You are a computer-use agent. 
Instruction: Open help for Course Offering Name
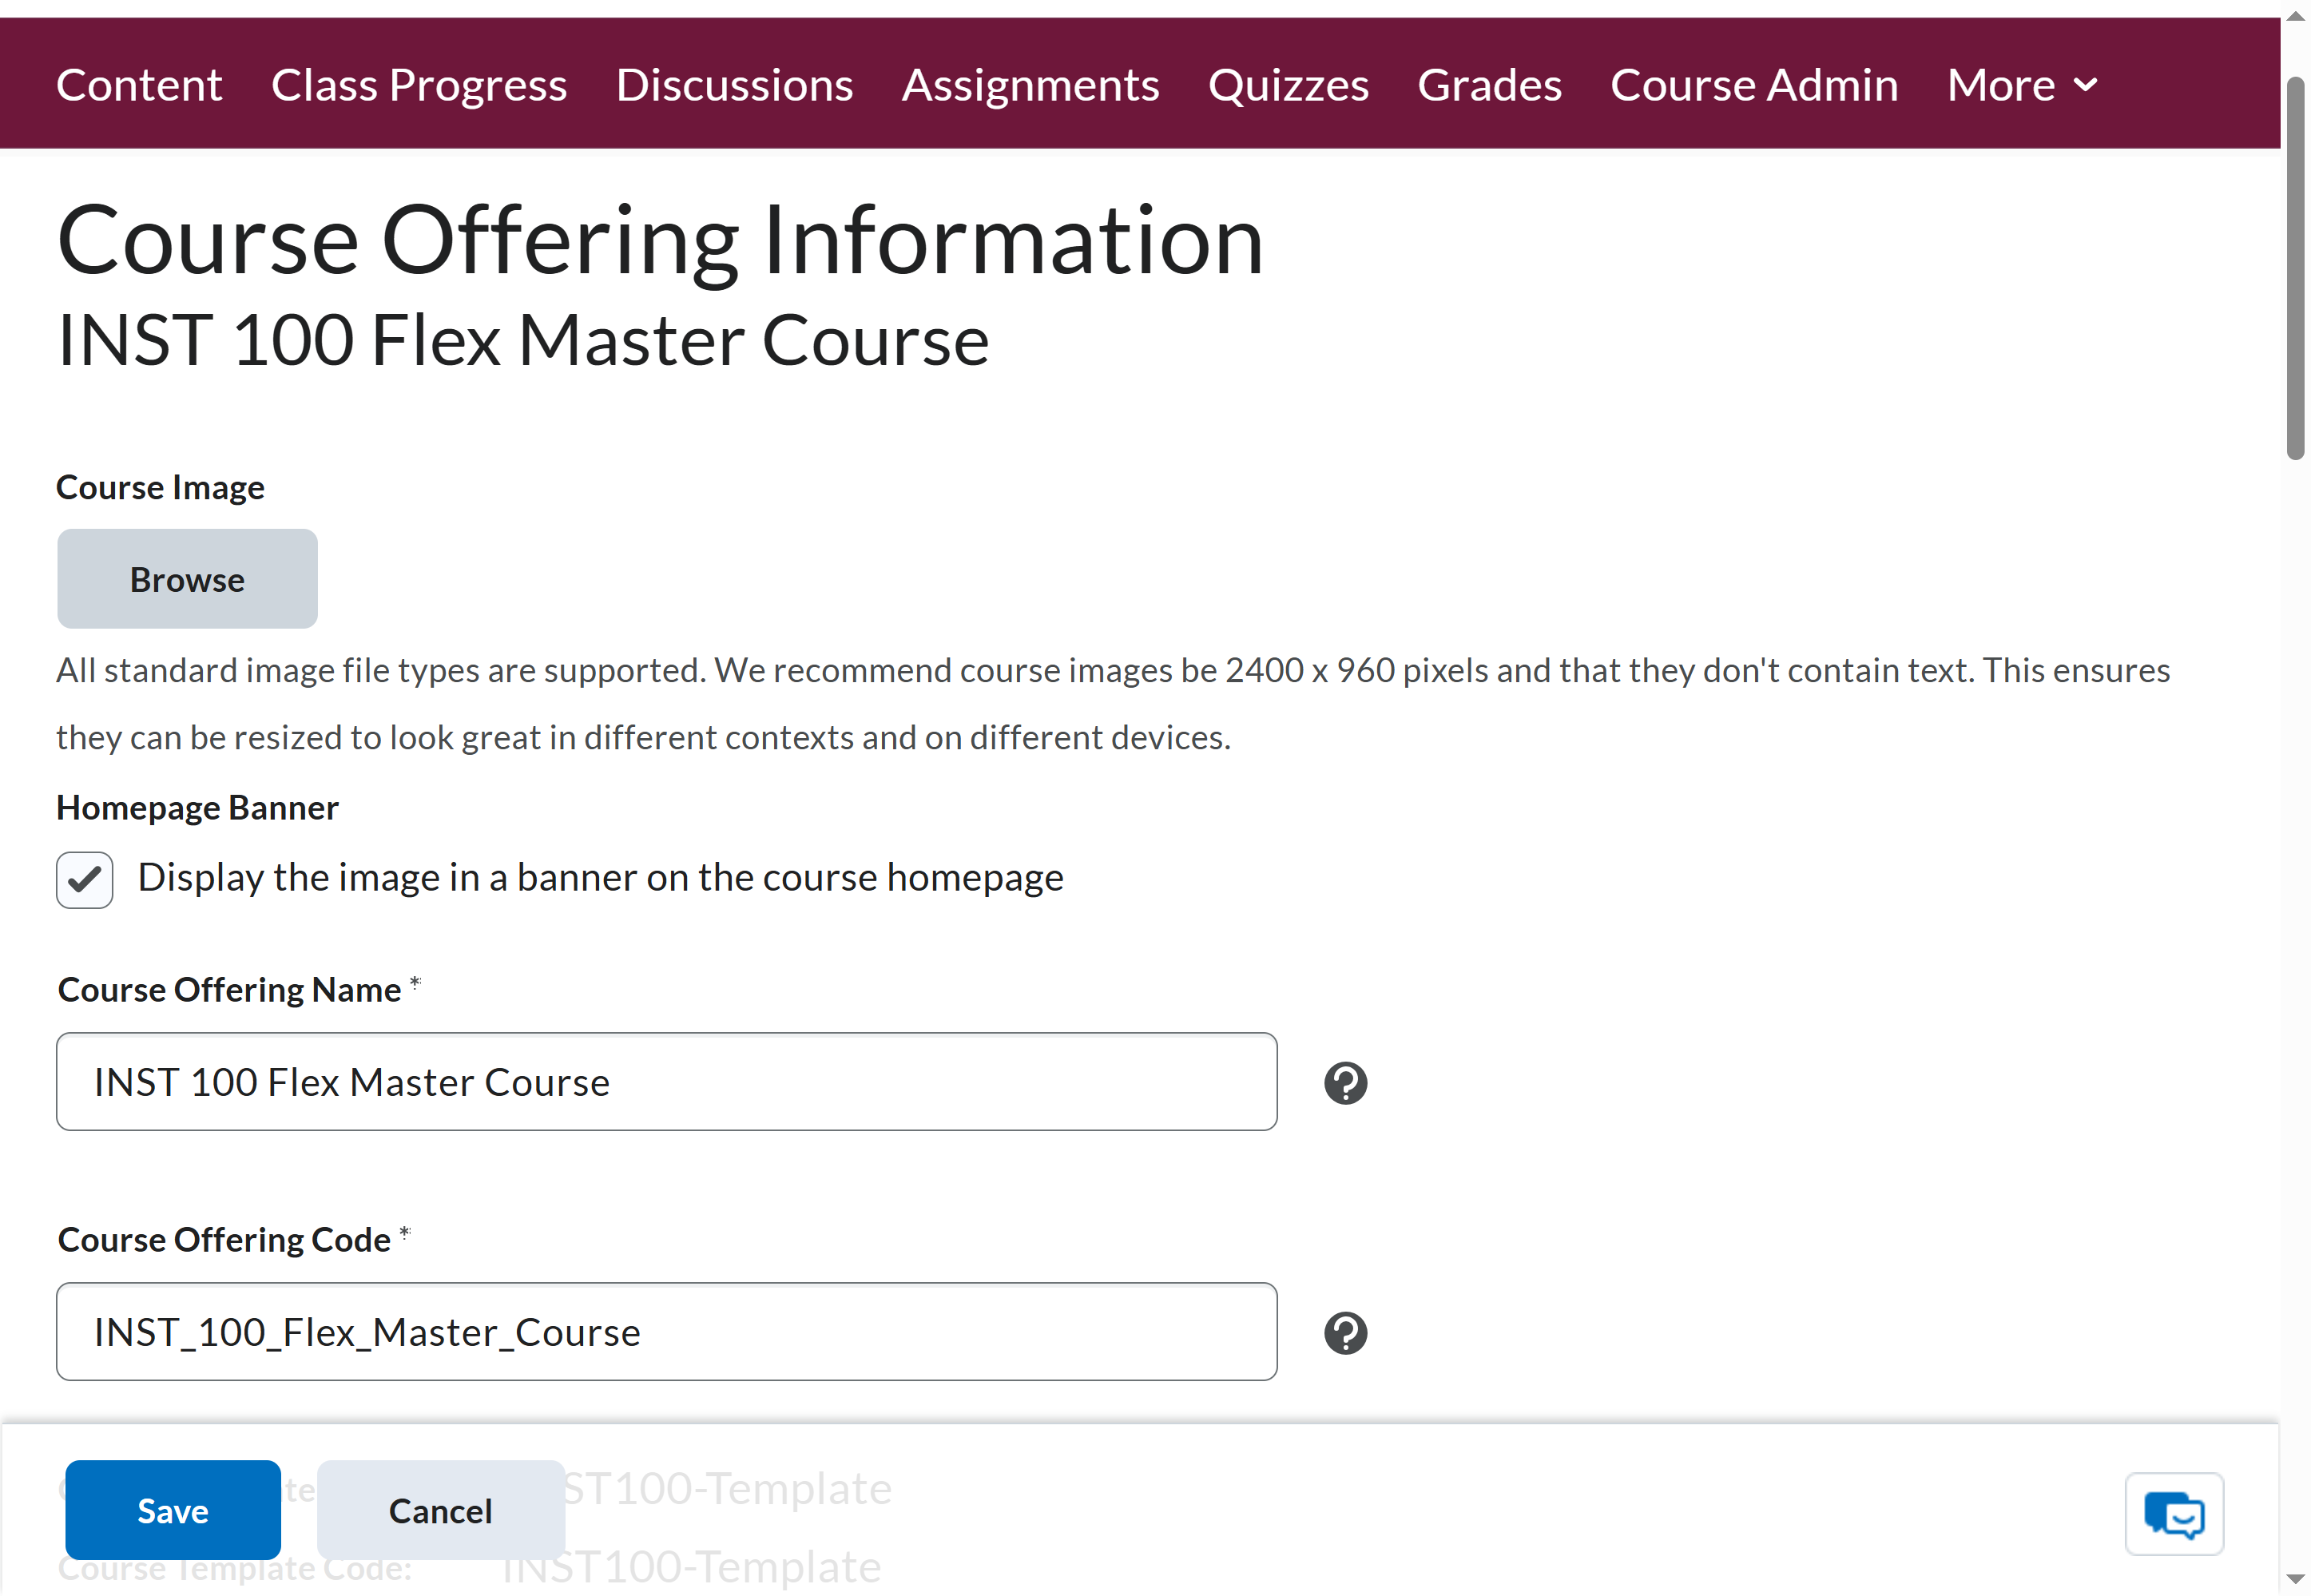(x=1345, y=1083)
